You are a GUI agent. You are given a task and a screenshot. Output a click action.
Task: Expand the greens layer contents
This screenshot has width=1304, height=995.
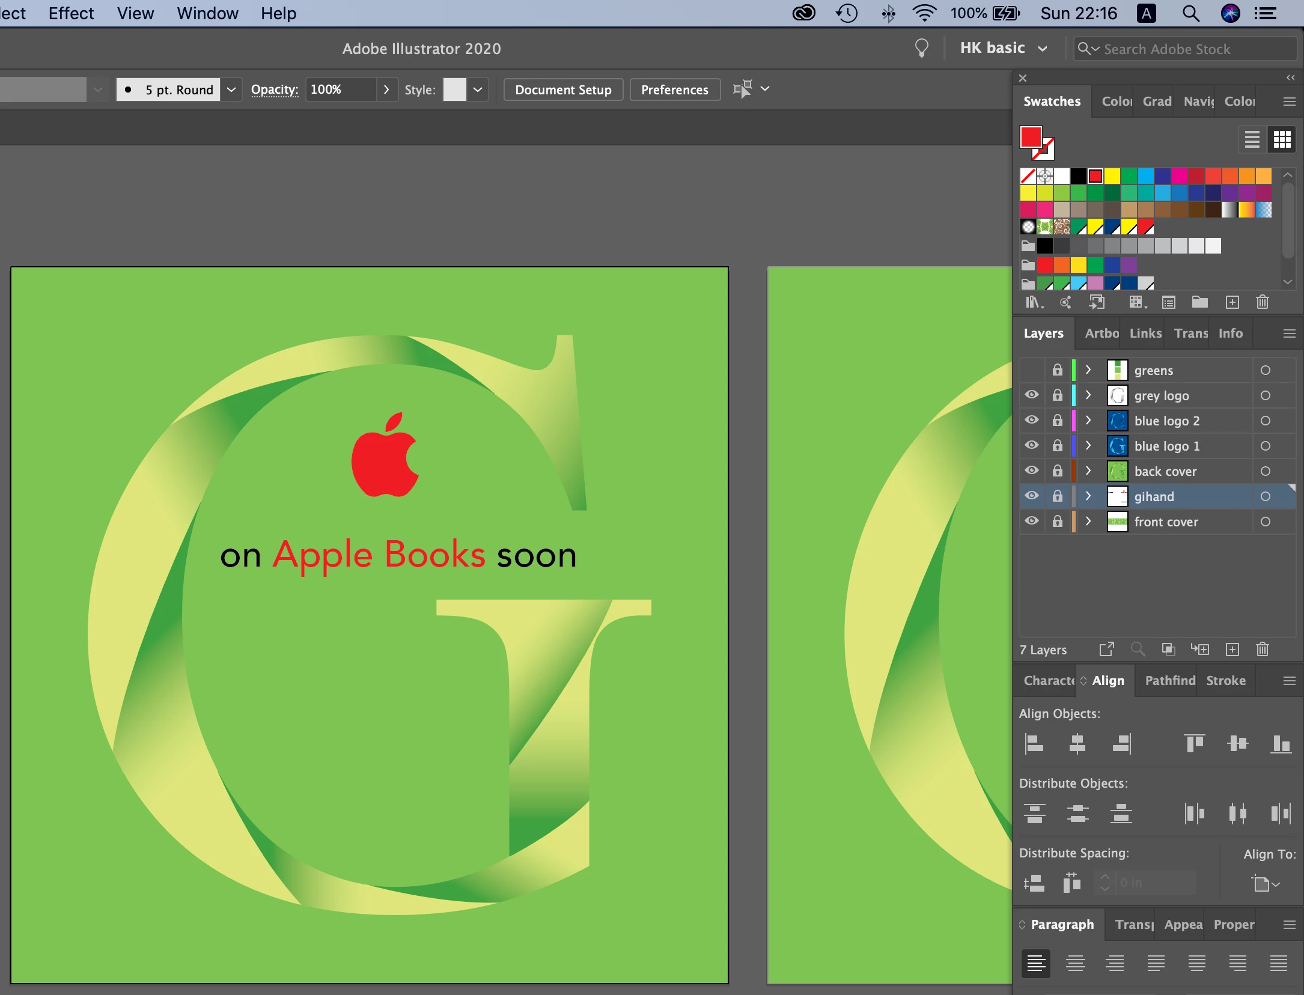[1088, 370]
